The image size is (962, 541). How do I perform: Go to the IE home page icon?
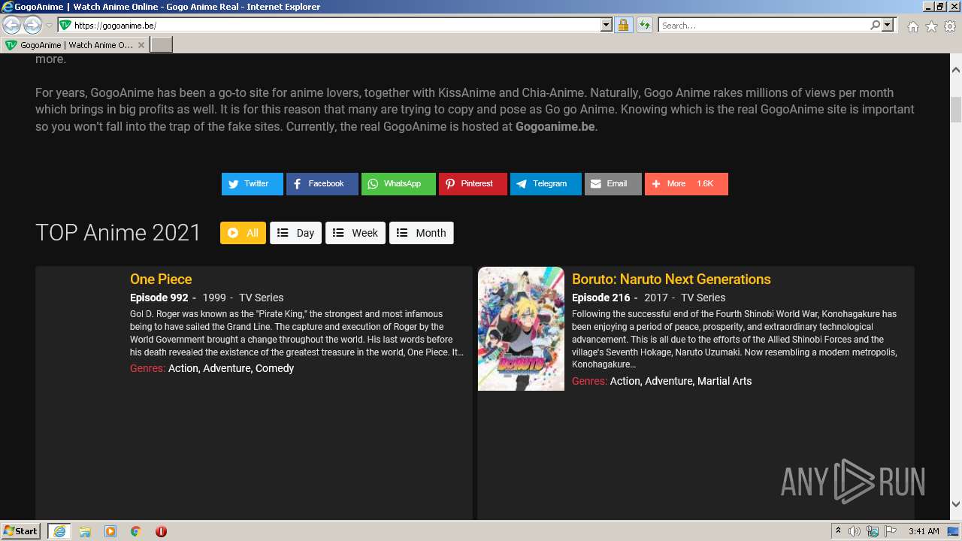pyautogui.click(x=912, y=26)
